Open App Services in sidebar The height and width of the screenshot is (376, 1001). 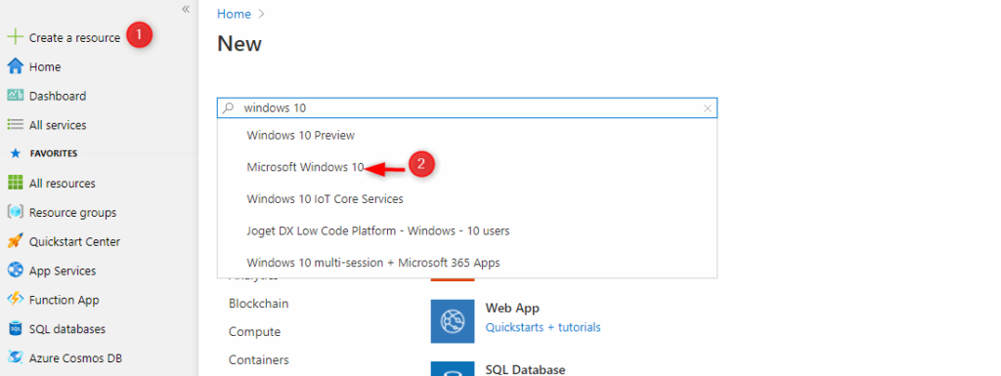click(63, 271)
